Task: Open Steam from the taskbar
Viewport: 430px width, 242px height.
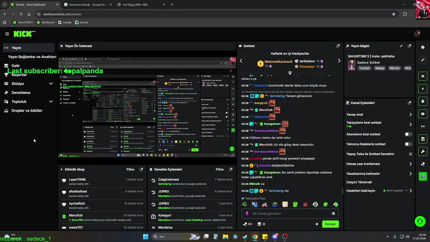Action: [245, 237]
